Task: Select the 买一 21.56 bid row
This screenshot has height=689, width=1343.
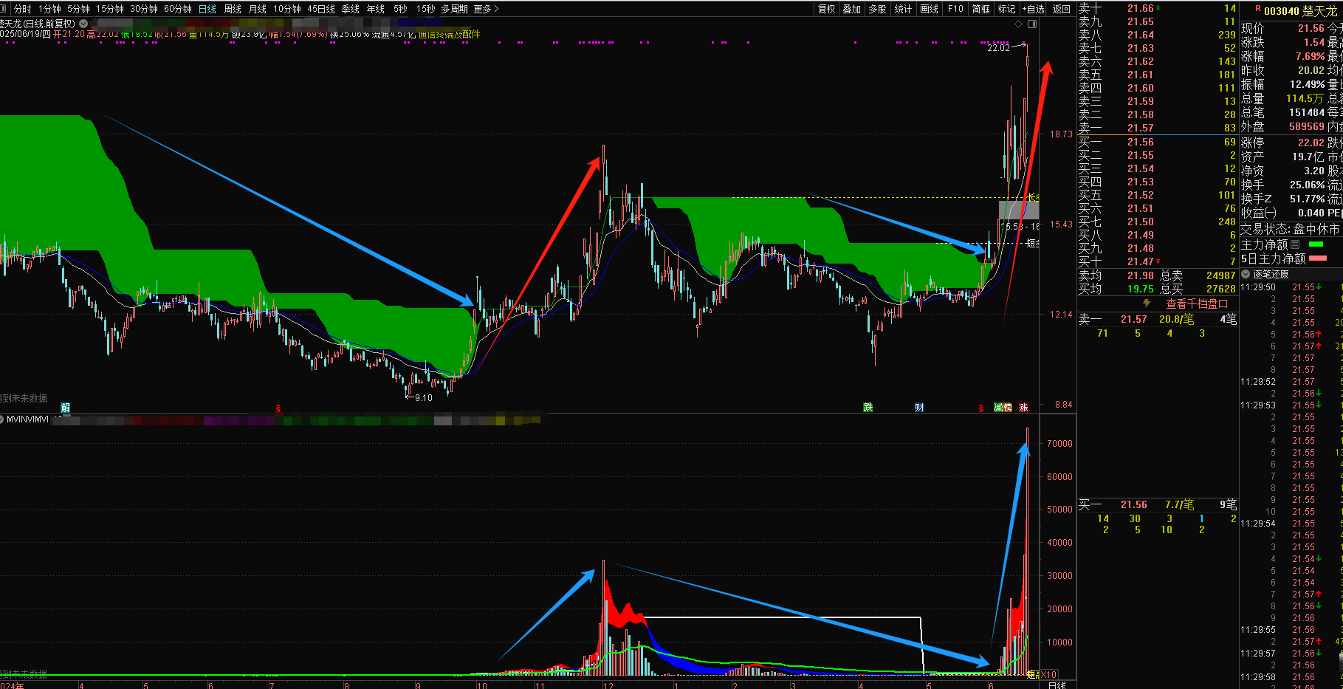Action: [1157, 142]
